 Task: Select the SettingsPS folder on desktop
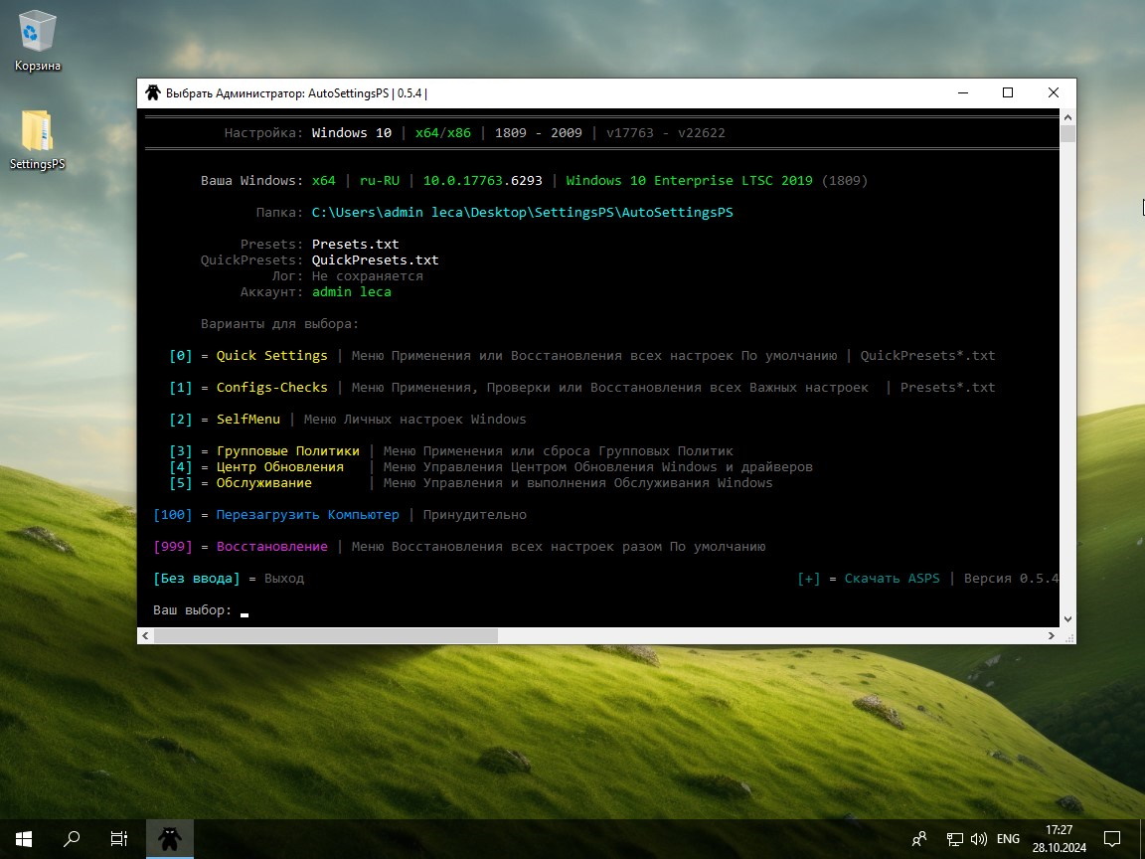pos(37,140)
